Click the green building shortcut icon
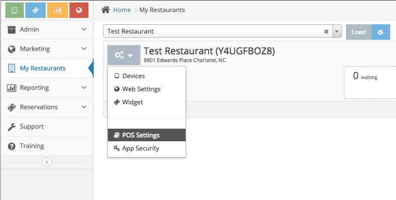This screenshot has height=200, width=396. [x=14, y=10]
